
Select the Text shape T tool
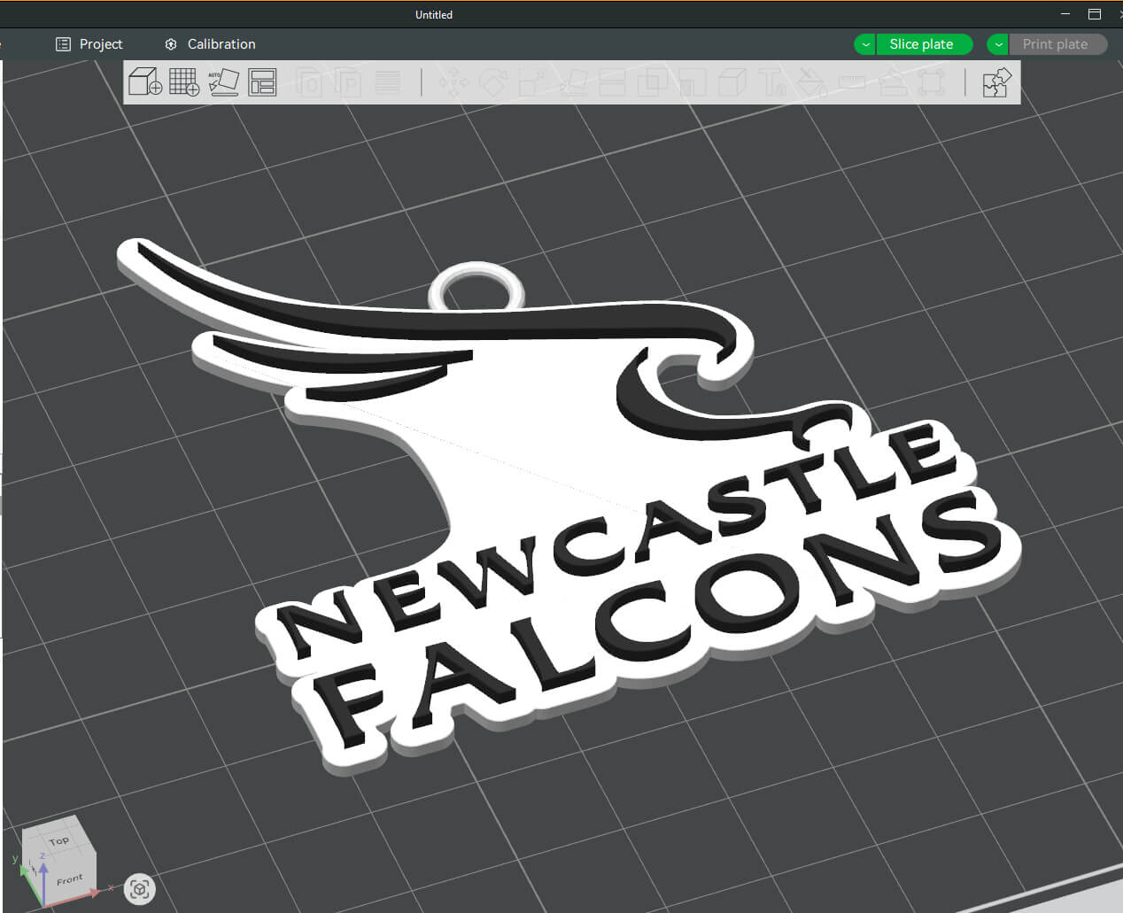pos(772,82)
